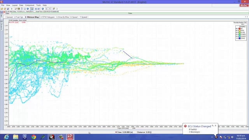Launch Google Chrome from the taskbar
This screenshot has height=140, width=249.
pyautogui.click(x=34, y=137)
